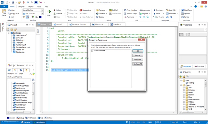208x124 pixels.
Task: Click the Object Browser search binoculars icon
Action: pyautogui.click(x=33, y=80)
